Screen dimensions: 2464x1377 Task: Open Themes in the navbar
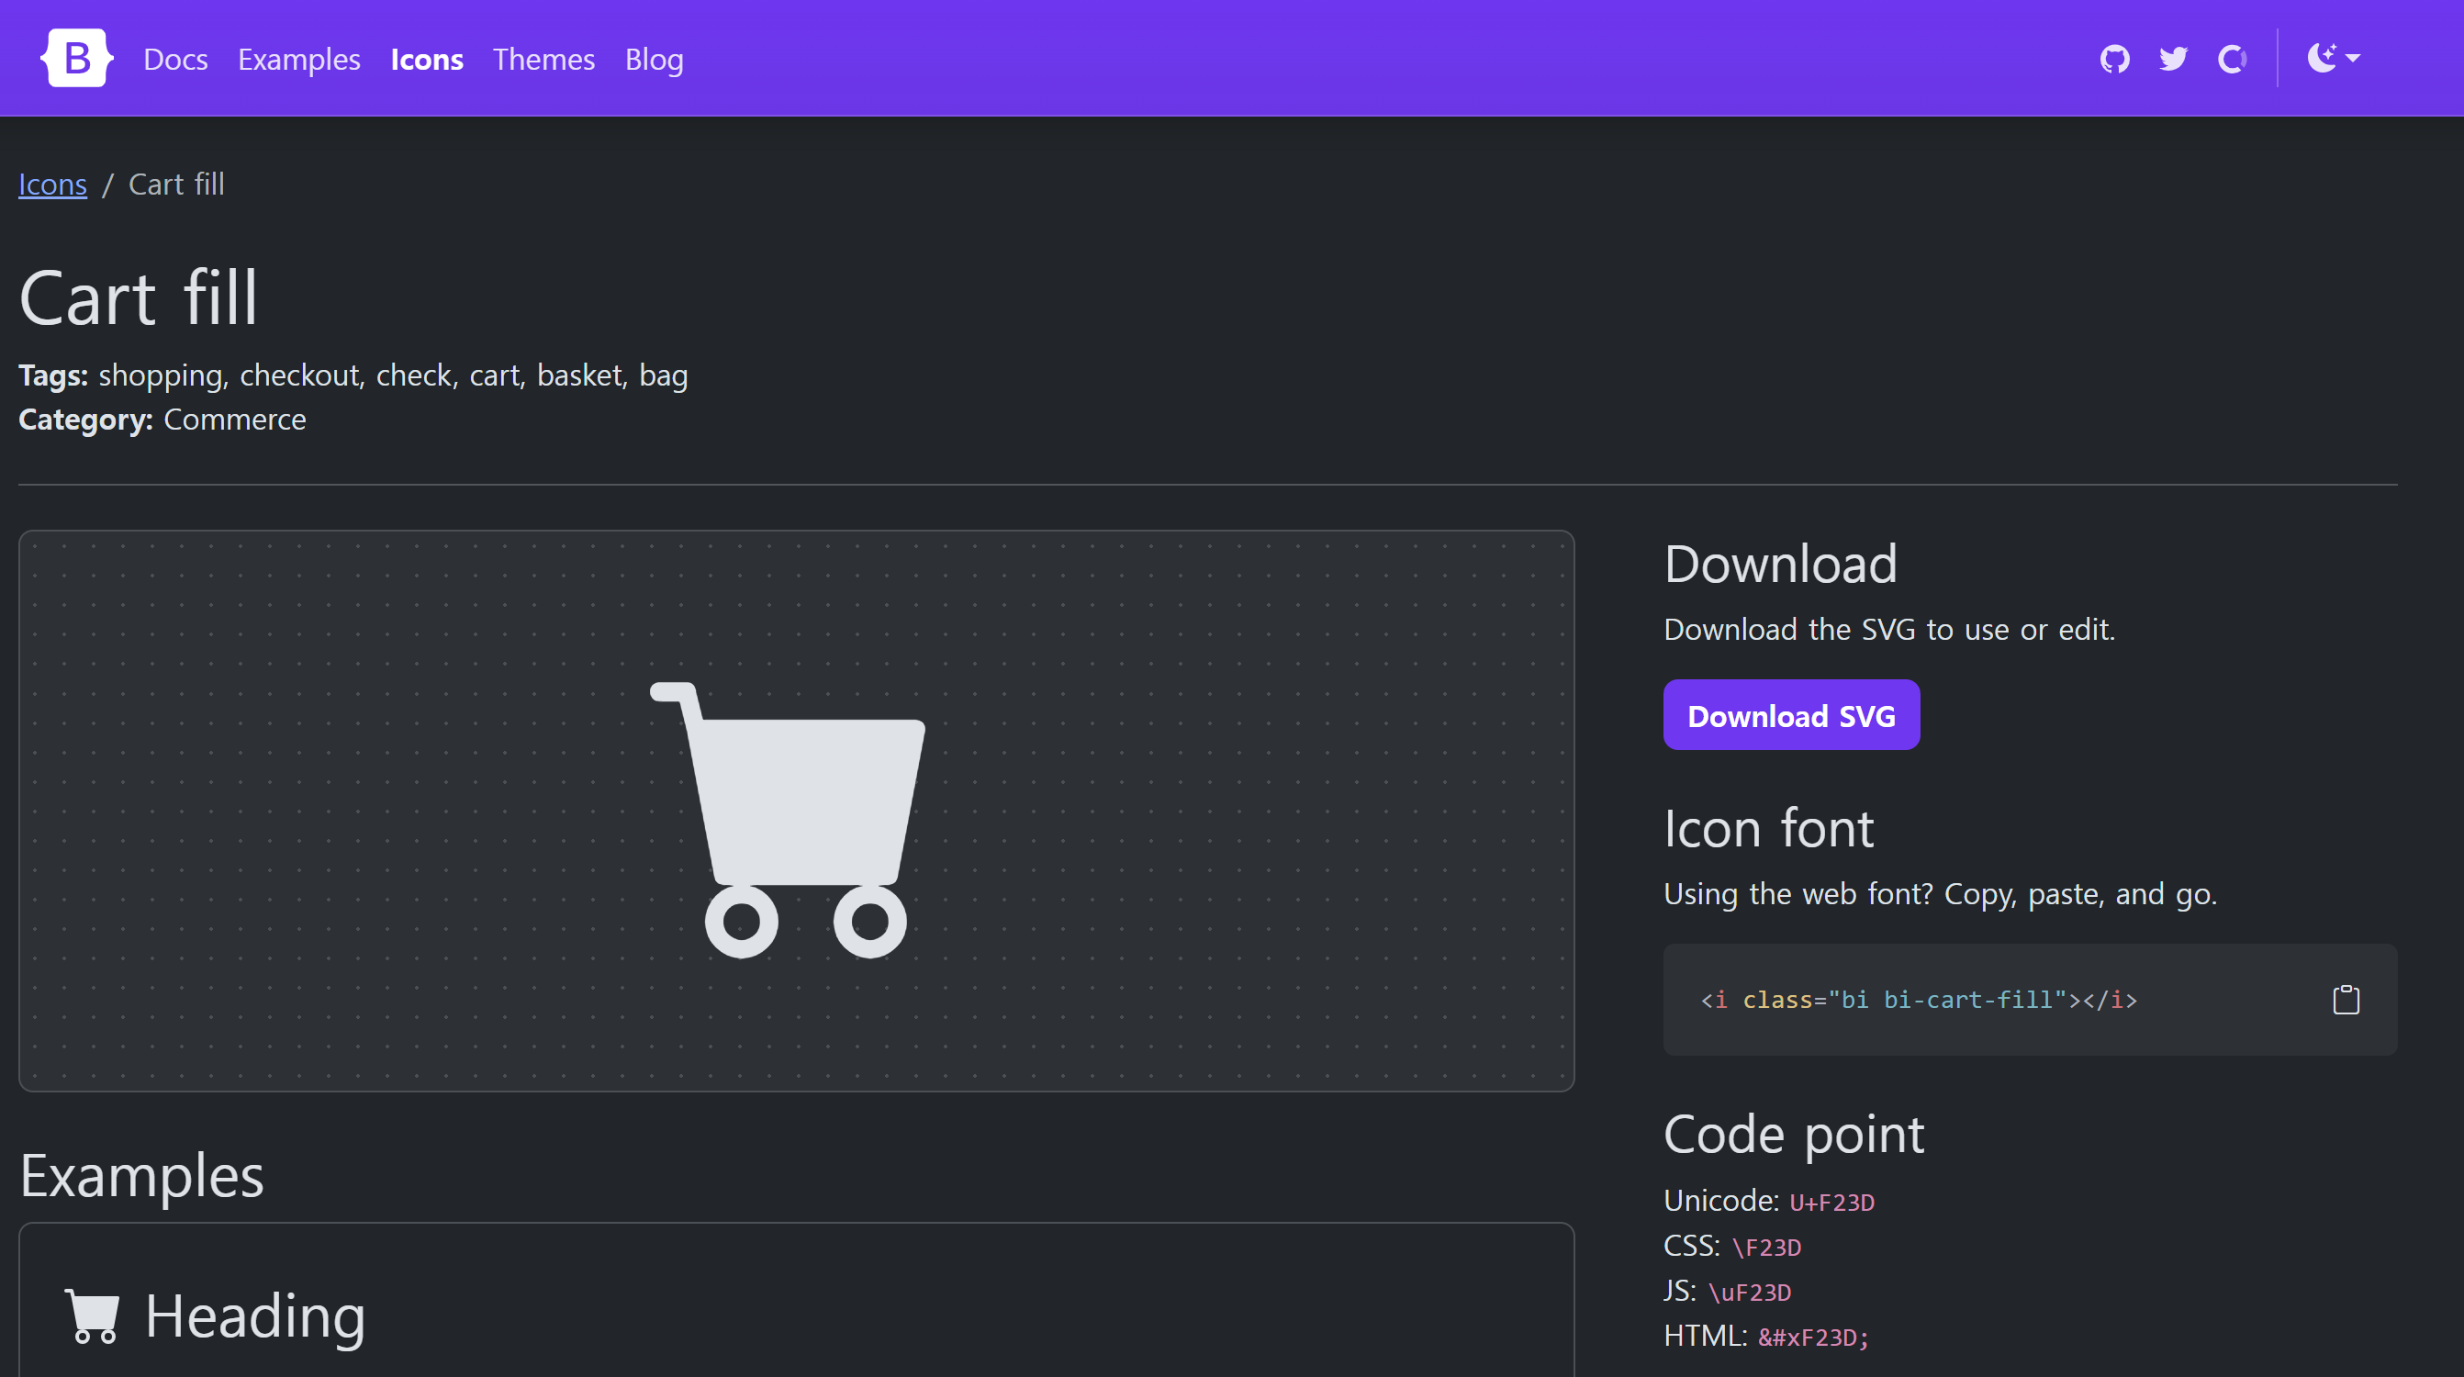pos(543,60)
